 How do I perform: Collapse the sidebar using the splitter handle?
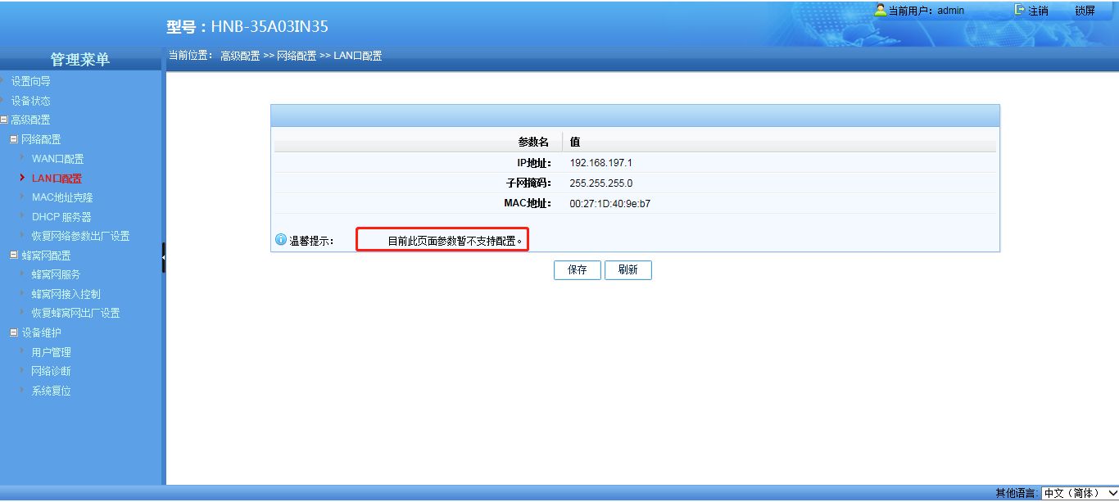pyautogui.click(x=164, y=257)
